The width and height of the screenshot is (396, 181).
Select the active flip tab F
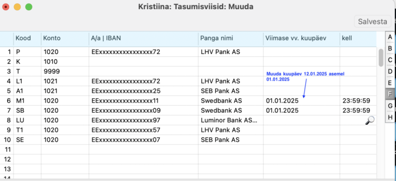click(390, 94)
